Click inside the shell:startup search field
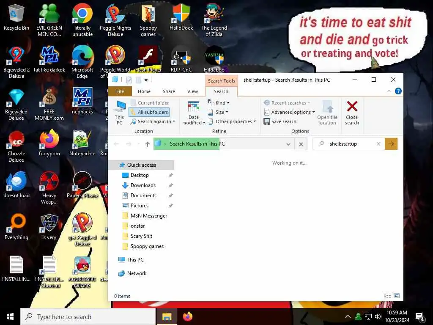Image resolution: width=433 pixels, height=325 pixels. pyautogui.click(x=349, y=144)
